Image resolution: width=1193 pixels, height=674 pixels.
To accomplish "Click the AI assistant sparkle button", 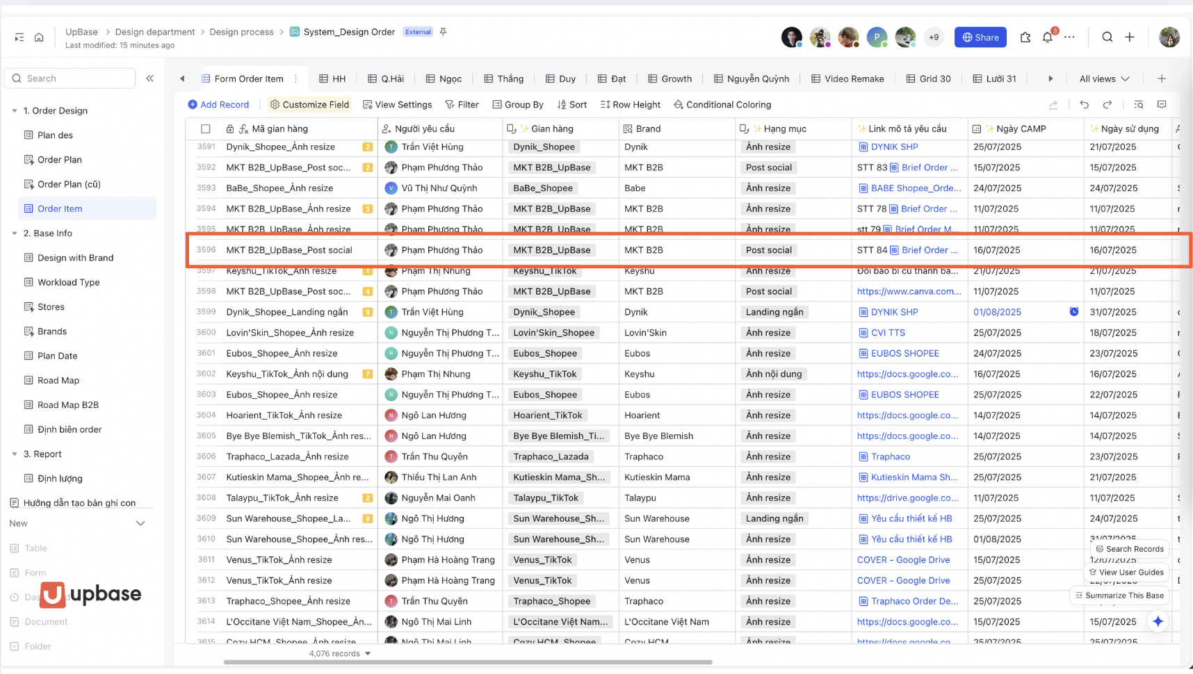I will [1158, 622].
